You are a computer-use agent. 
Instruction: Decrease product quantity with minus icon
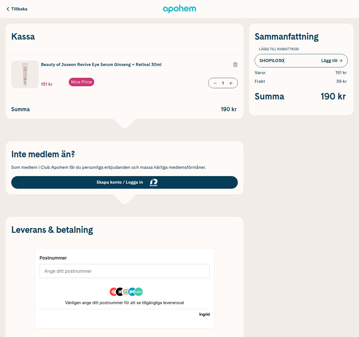[215, 83]
